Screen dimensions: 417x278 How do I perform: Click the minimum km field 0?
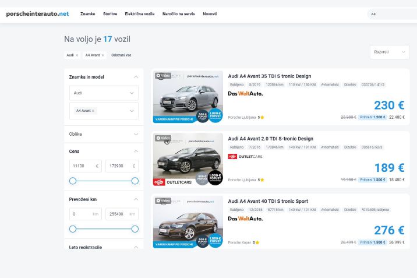(x=86, y=214)
